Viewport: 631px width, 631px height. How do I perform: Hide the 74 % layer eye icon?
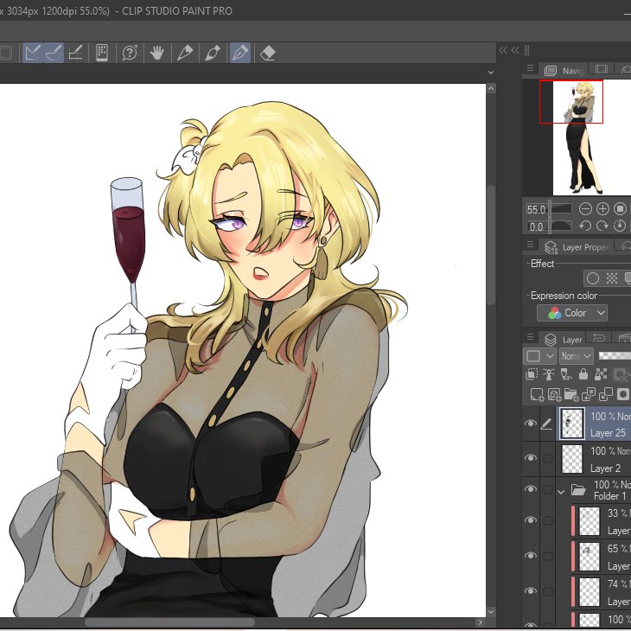click(x=531, y=590)
